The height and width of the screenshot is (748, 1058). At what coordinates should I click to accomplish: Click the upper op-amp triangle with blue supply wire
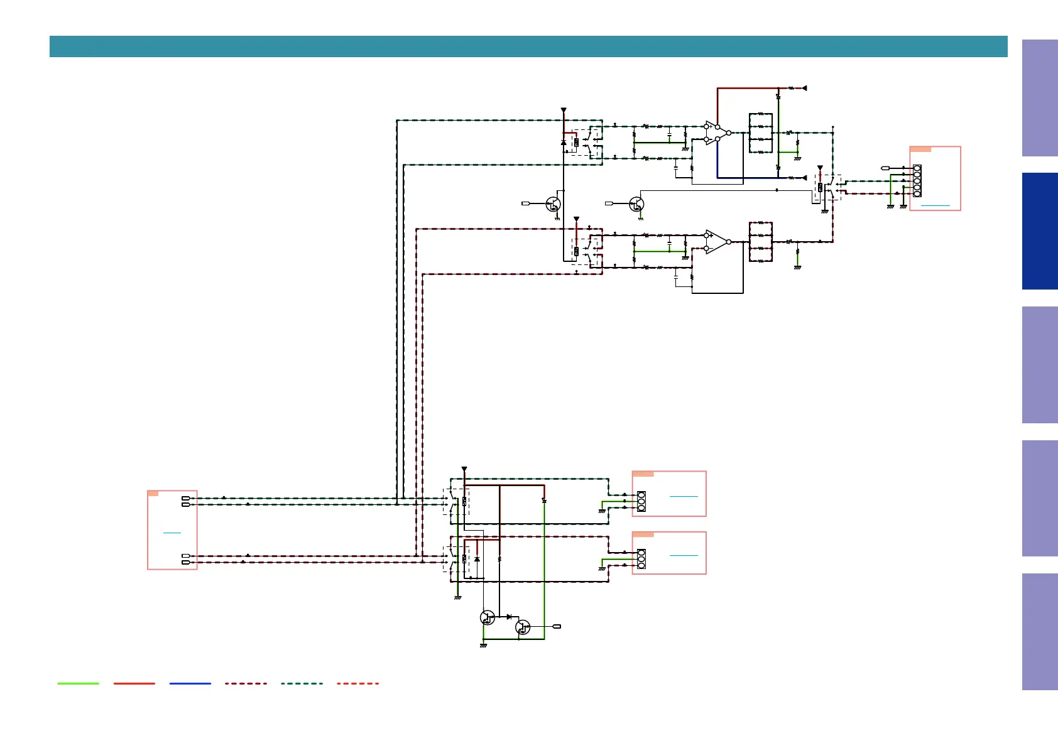point(717,133)
